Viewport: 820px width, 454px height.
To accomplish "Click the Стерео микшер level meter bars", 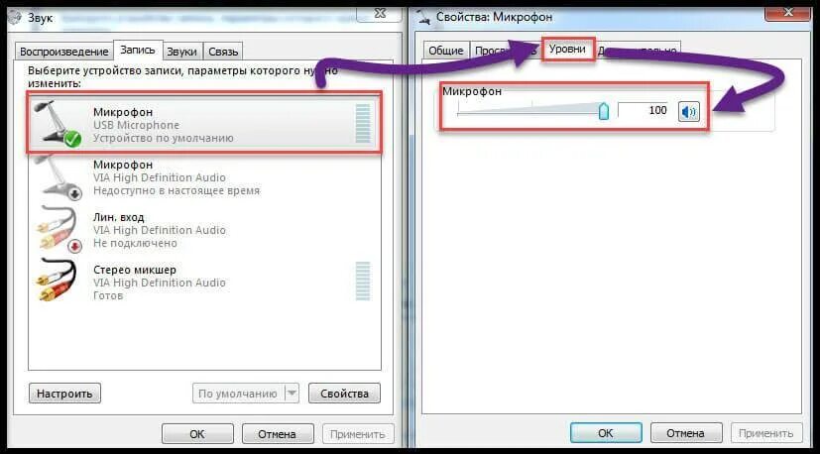I will 363,282.
